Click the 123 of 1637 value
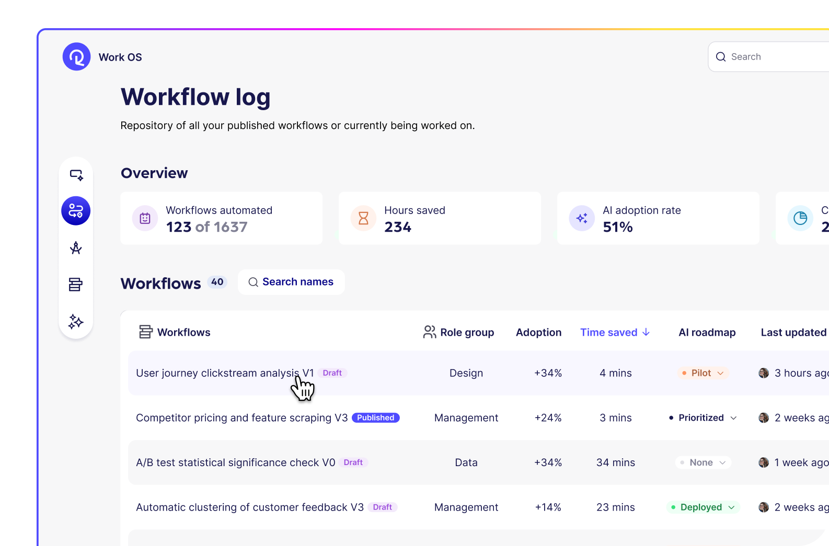 coord(207,227)
